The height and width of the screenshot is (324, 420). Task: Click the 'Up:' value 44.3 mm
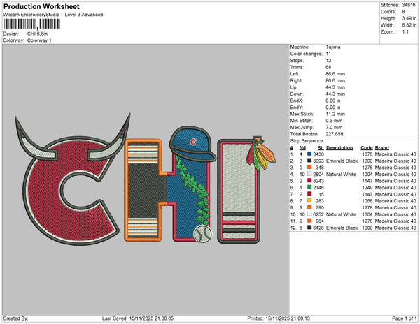335,87
